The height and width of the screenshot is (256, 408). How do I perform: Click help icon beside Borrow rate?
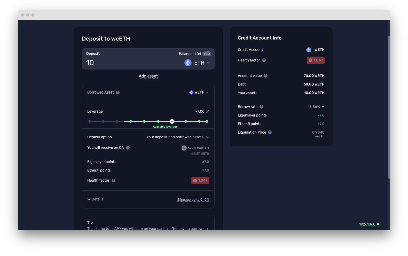(x=261, y=107)
